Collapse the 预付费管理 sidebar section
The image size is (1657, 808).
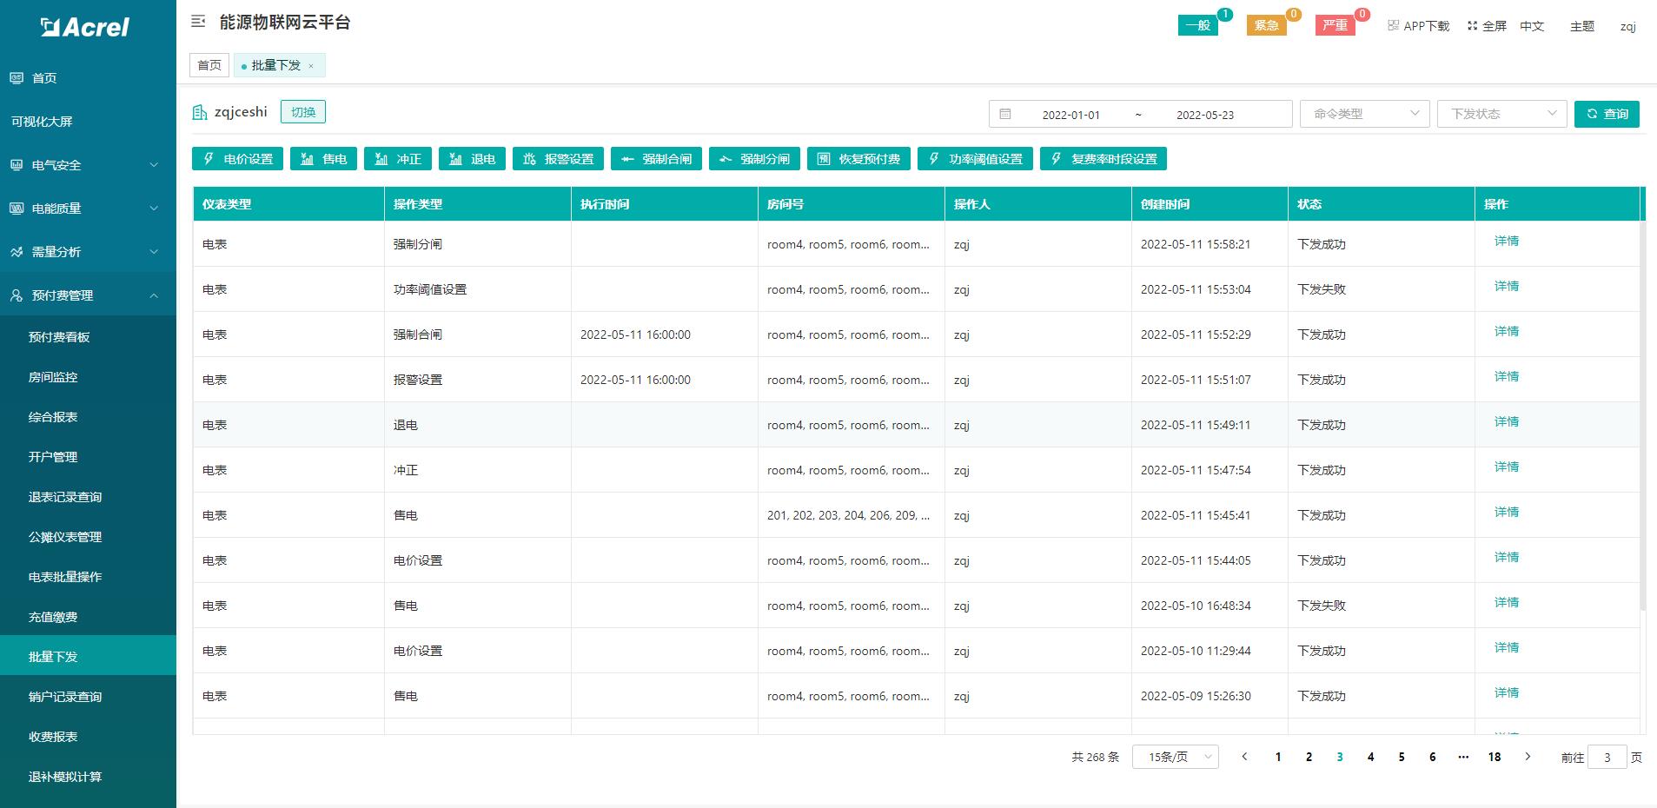pos(87,295)
